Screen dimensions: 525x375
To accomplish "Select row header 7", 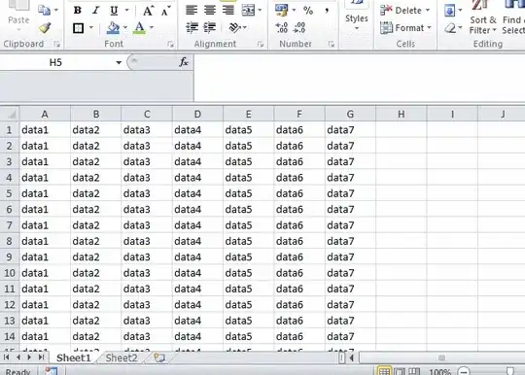I will (x=10, y=225).
